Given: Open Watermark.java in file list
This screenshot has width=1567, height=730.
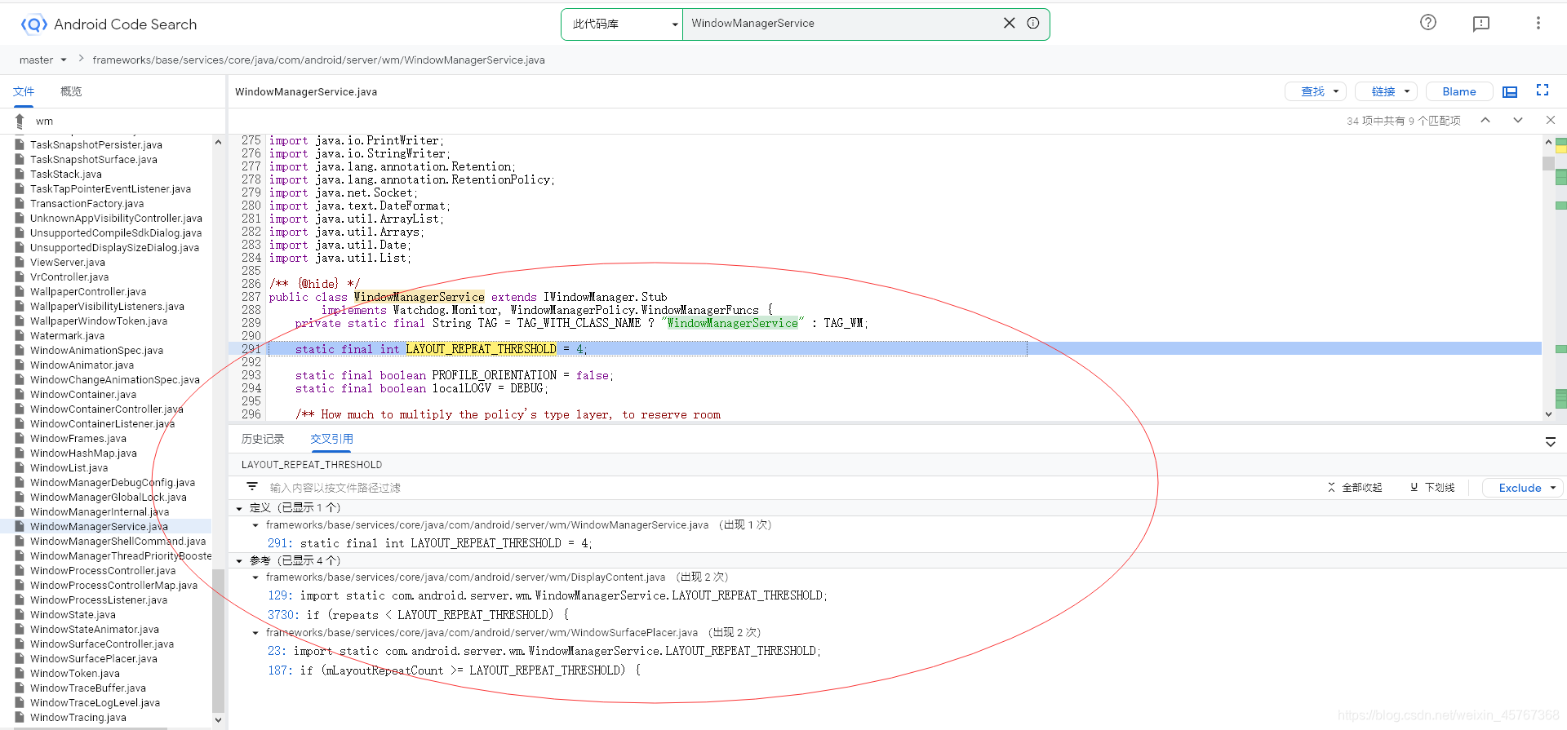Looking at the screenshot, I should 67,336.
